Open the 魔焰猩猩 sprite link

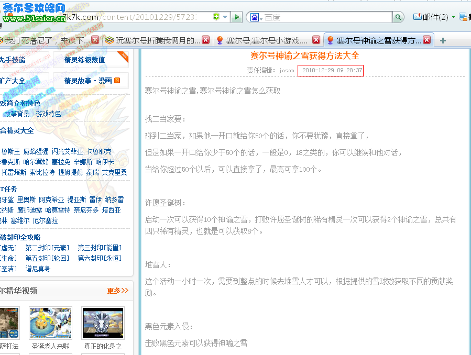tap(36, 151)
